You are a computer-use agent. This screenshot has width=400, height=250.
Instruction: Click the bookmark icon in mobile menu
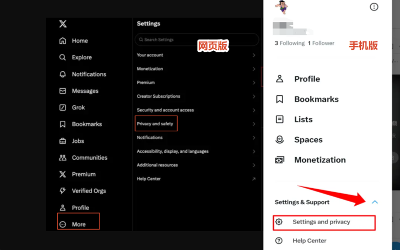[x=279, y=99]
